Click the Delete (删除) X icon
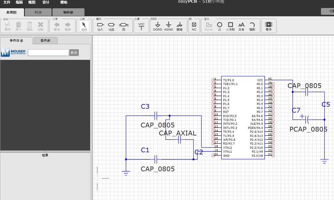This screenshot has height=200, width=334. tap(41, 26)
